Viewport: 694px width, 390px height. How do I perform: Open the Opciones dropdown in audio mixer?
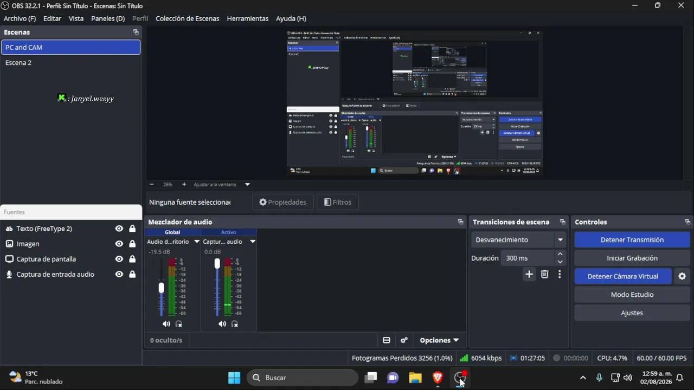[439, 340]
